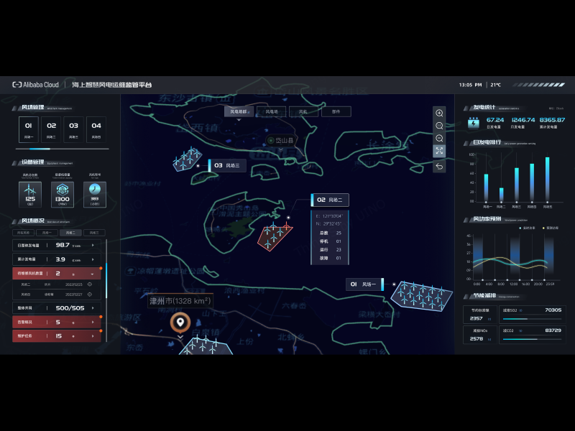Image resolution: width=575 pixels, height=431 pixels.
Task: Click the red wind farm two turbine area
Action: coord(275,236)
